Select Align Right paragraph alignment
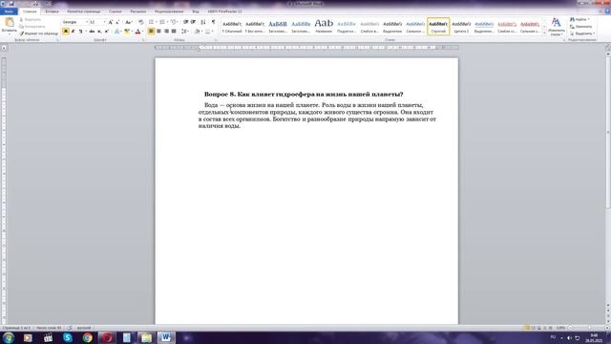Image resolution: width=611 pixels, height=344 pixels. click(x=166, y=32)
